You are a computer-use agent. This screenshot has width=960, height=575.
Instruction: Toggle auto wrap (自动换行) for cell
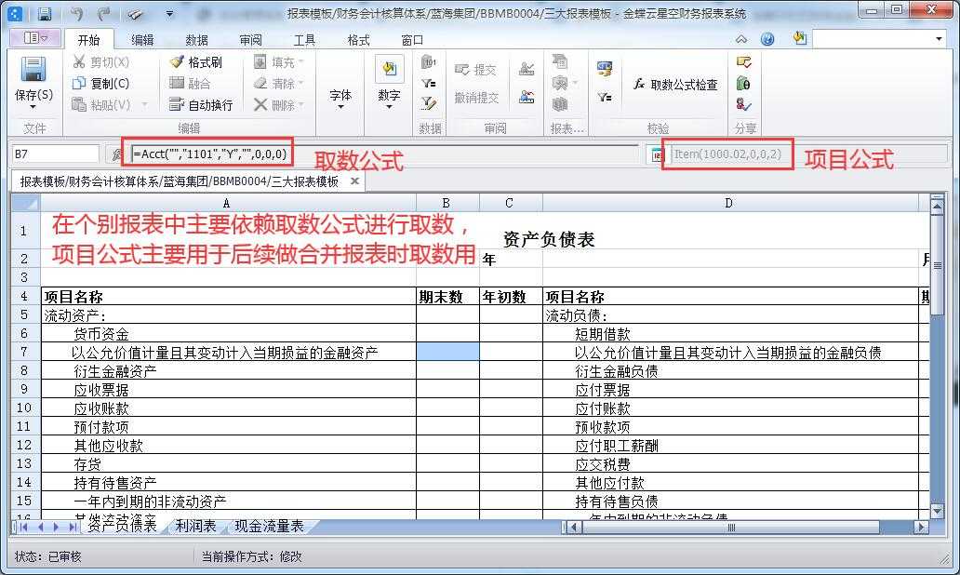(x=200, y=105)
